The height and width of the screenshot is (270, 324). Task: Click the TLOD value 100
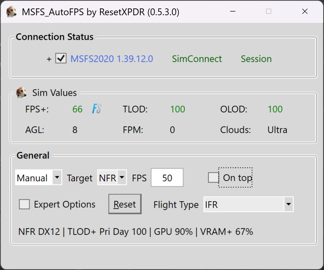[x=178, y=109]
